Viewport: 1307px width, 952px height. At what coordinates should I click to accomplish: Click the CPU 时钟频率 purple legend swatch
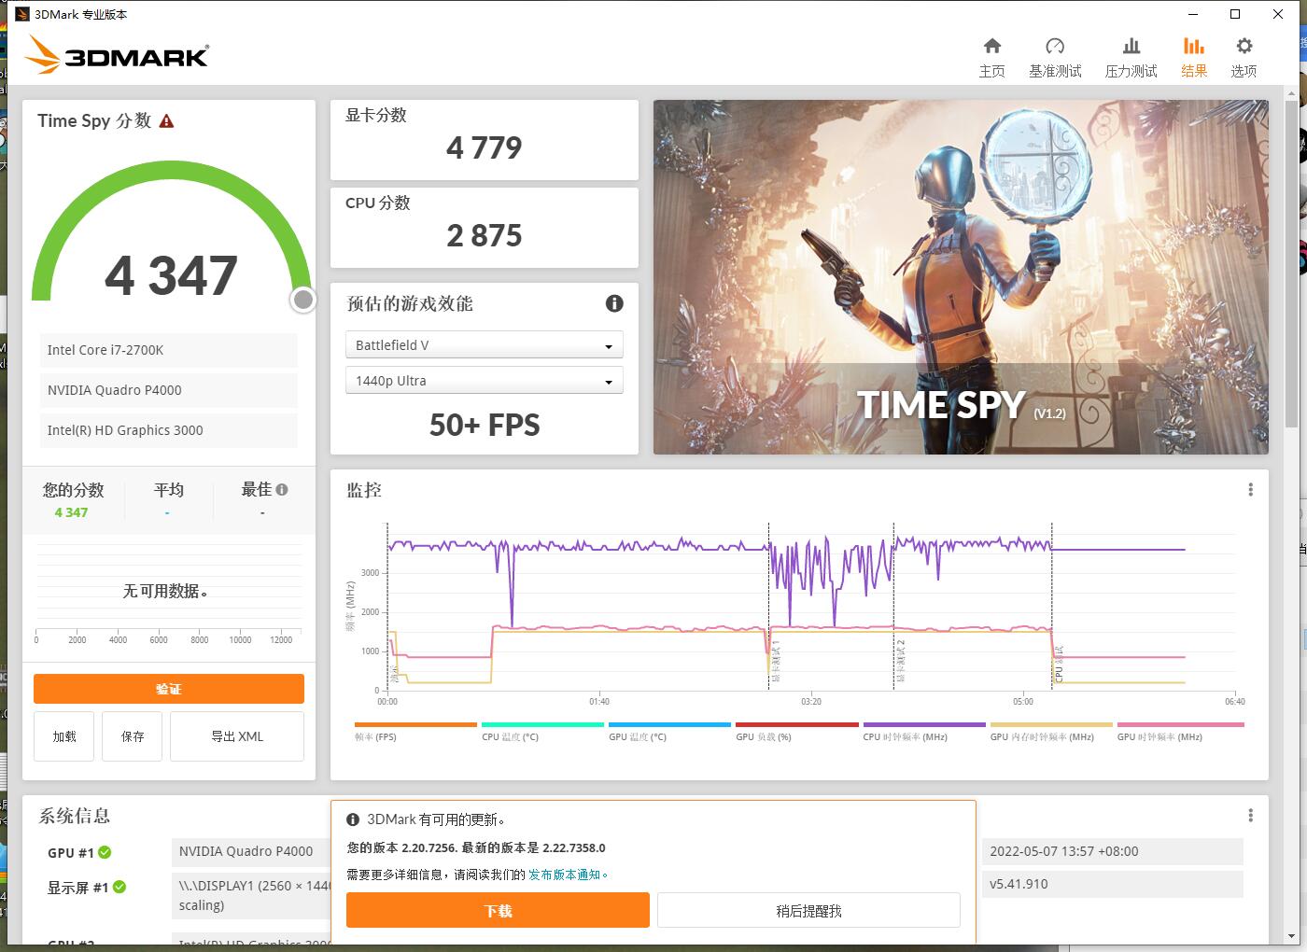[924, 724]
